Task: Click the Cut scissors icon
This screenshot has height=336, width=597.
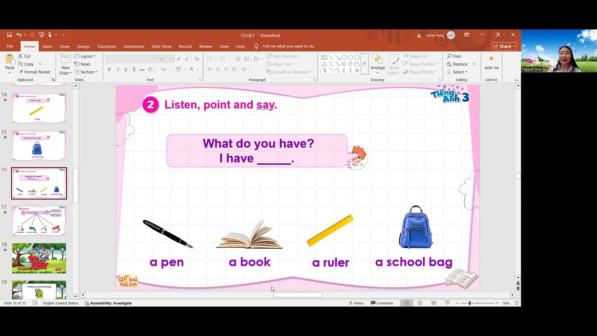Action: [x=21, y=56]
